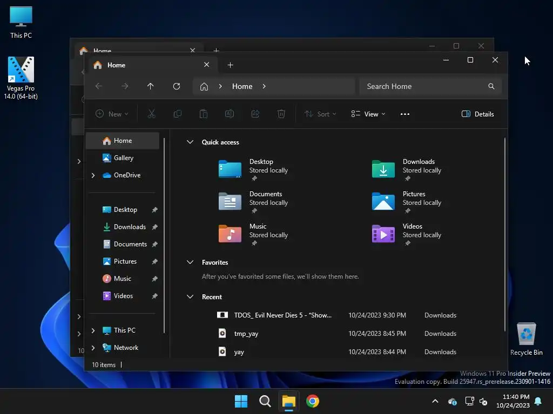
Task: Open the Documents folder in Quick access
Action: coord(254,202)
